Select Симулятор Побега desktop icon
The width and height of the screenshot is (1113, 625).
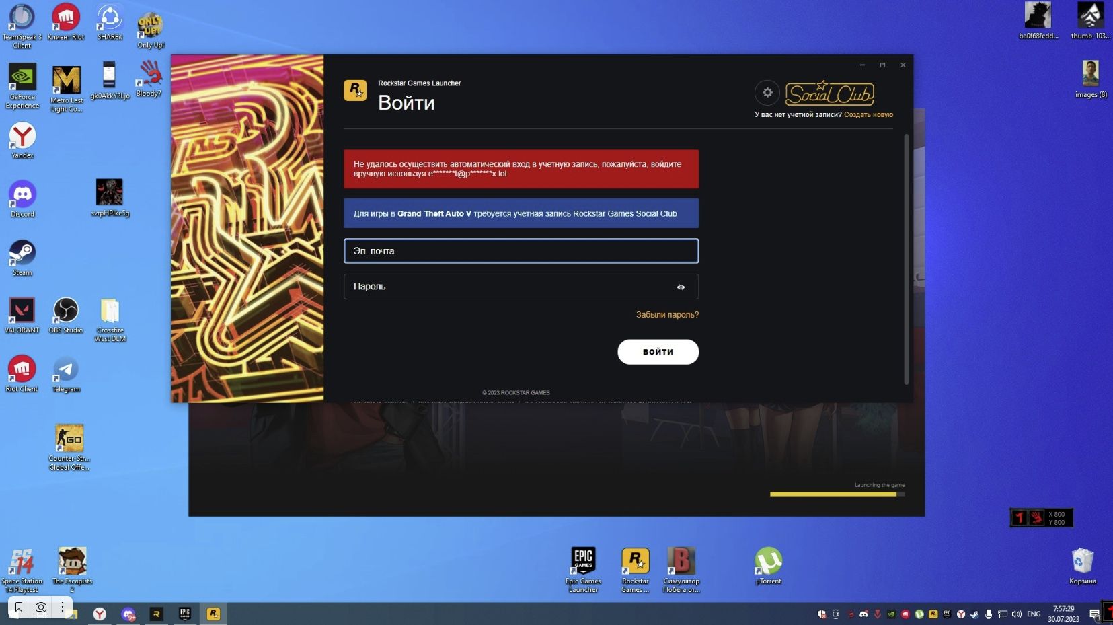coord(681,571)
